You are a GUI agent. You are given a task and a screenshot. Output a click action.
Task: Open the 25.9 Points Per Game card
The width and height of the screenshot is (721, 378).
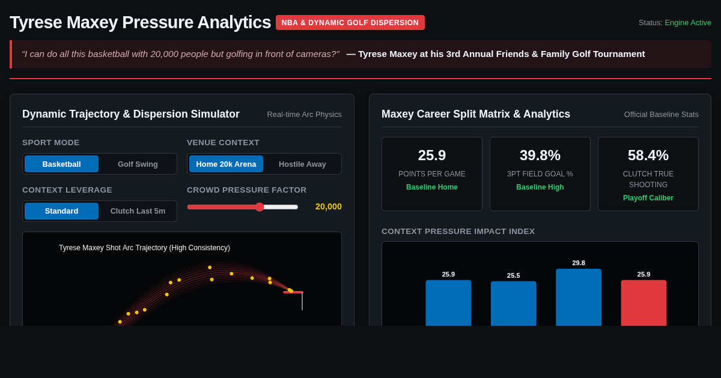tap(432, 174)
